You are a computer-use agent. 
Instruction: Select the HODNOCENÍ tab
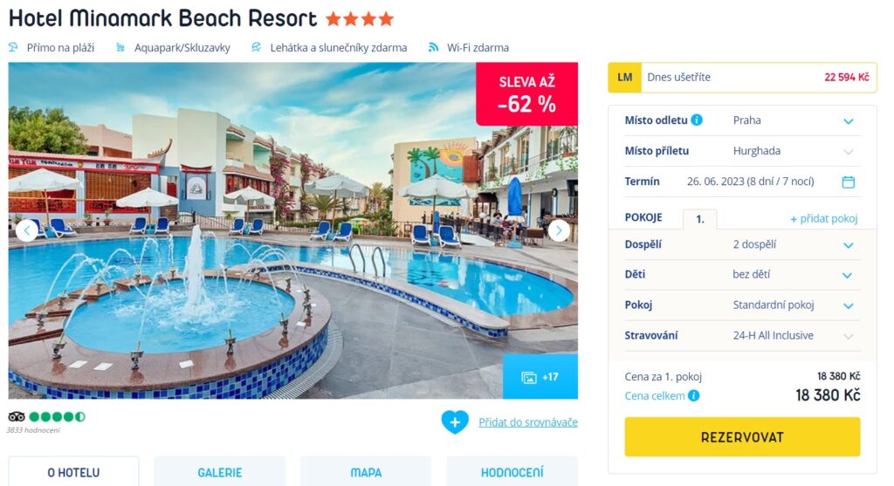coord(512,472)
